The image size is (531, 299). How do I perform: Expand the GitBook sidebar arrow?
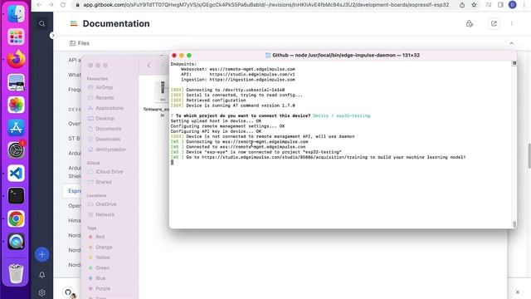52,35
